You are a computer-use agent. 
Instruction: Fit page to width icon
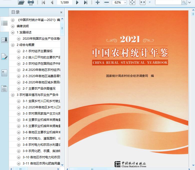click(x=143, y=2)
